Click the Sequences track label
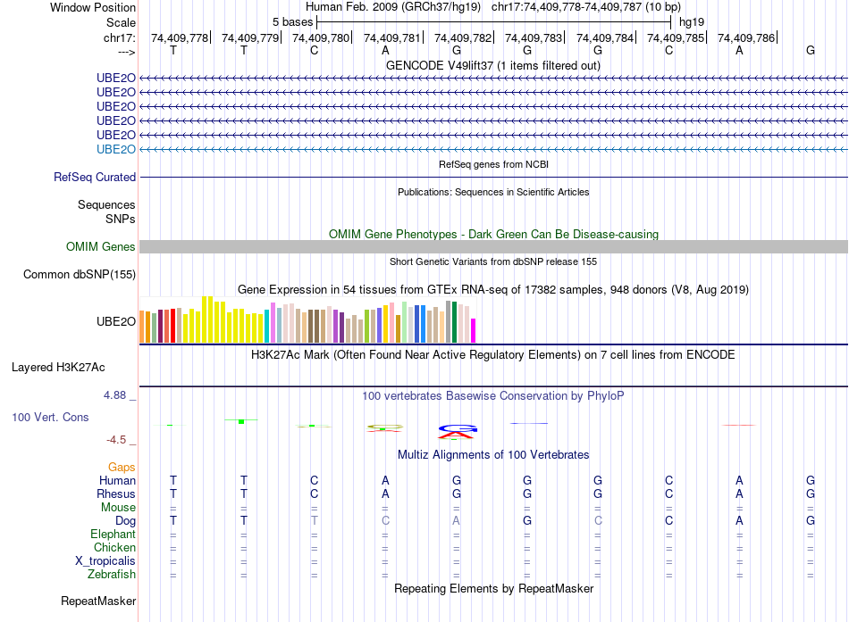The height and width of the screenshot is (622, 849). click(x=106, y=204)
